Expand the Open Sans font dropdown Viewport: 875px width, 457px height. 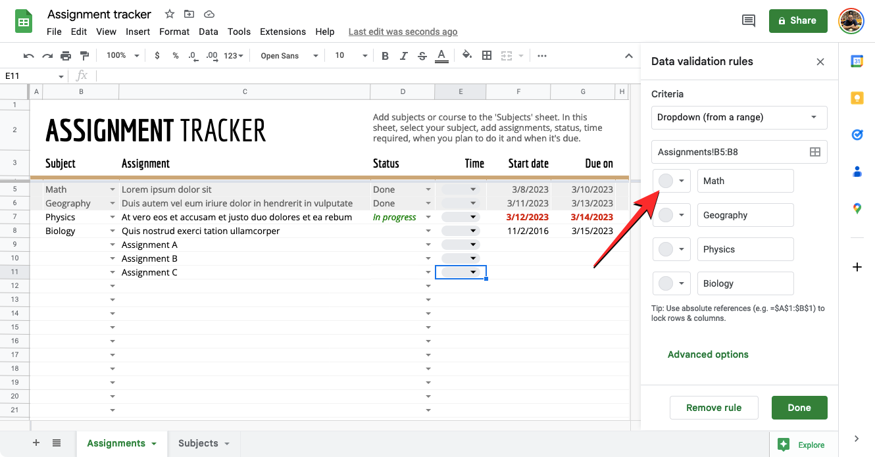tap(289, 56)
